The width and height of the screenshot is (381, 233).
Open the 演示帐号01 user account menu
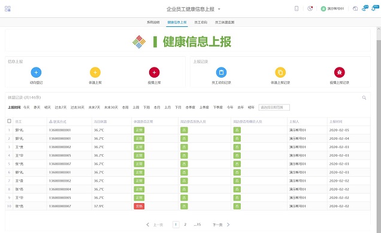[x=332, y=9]
